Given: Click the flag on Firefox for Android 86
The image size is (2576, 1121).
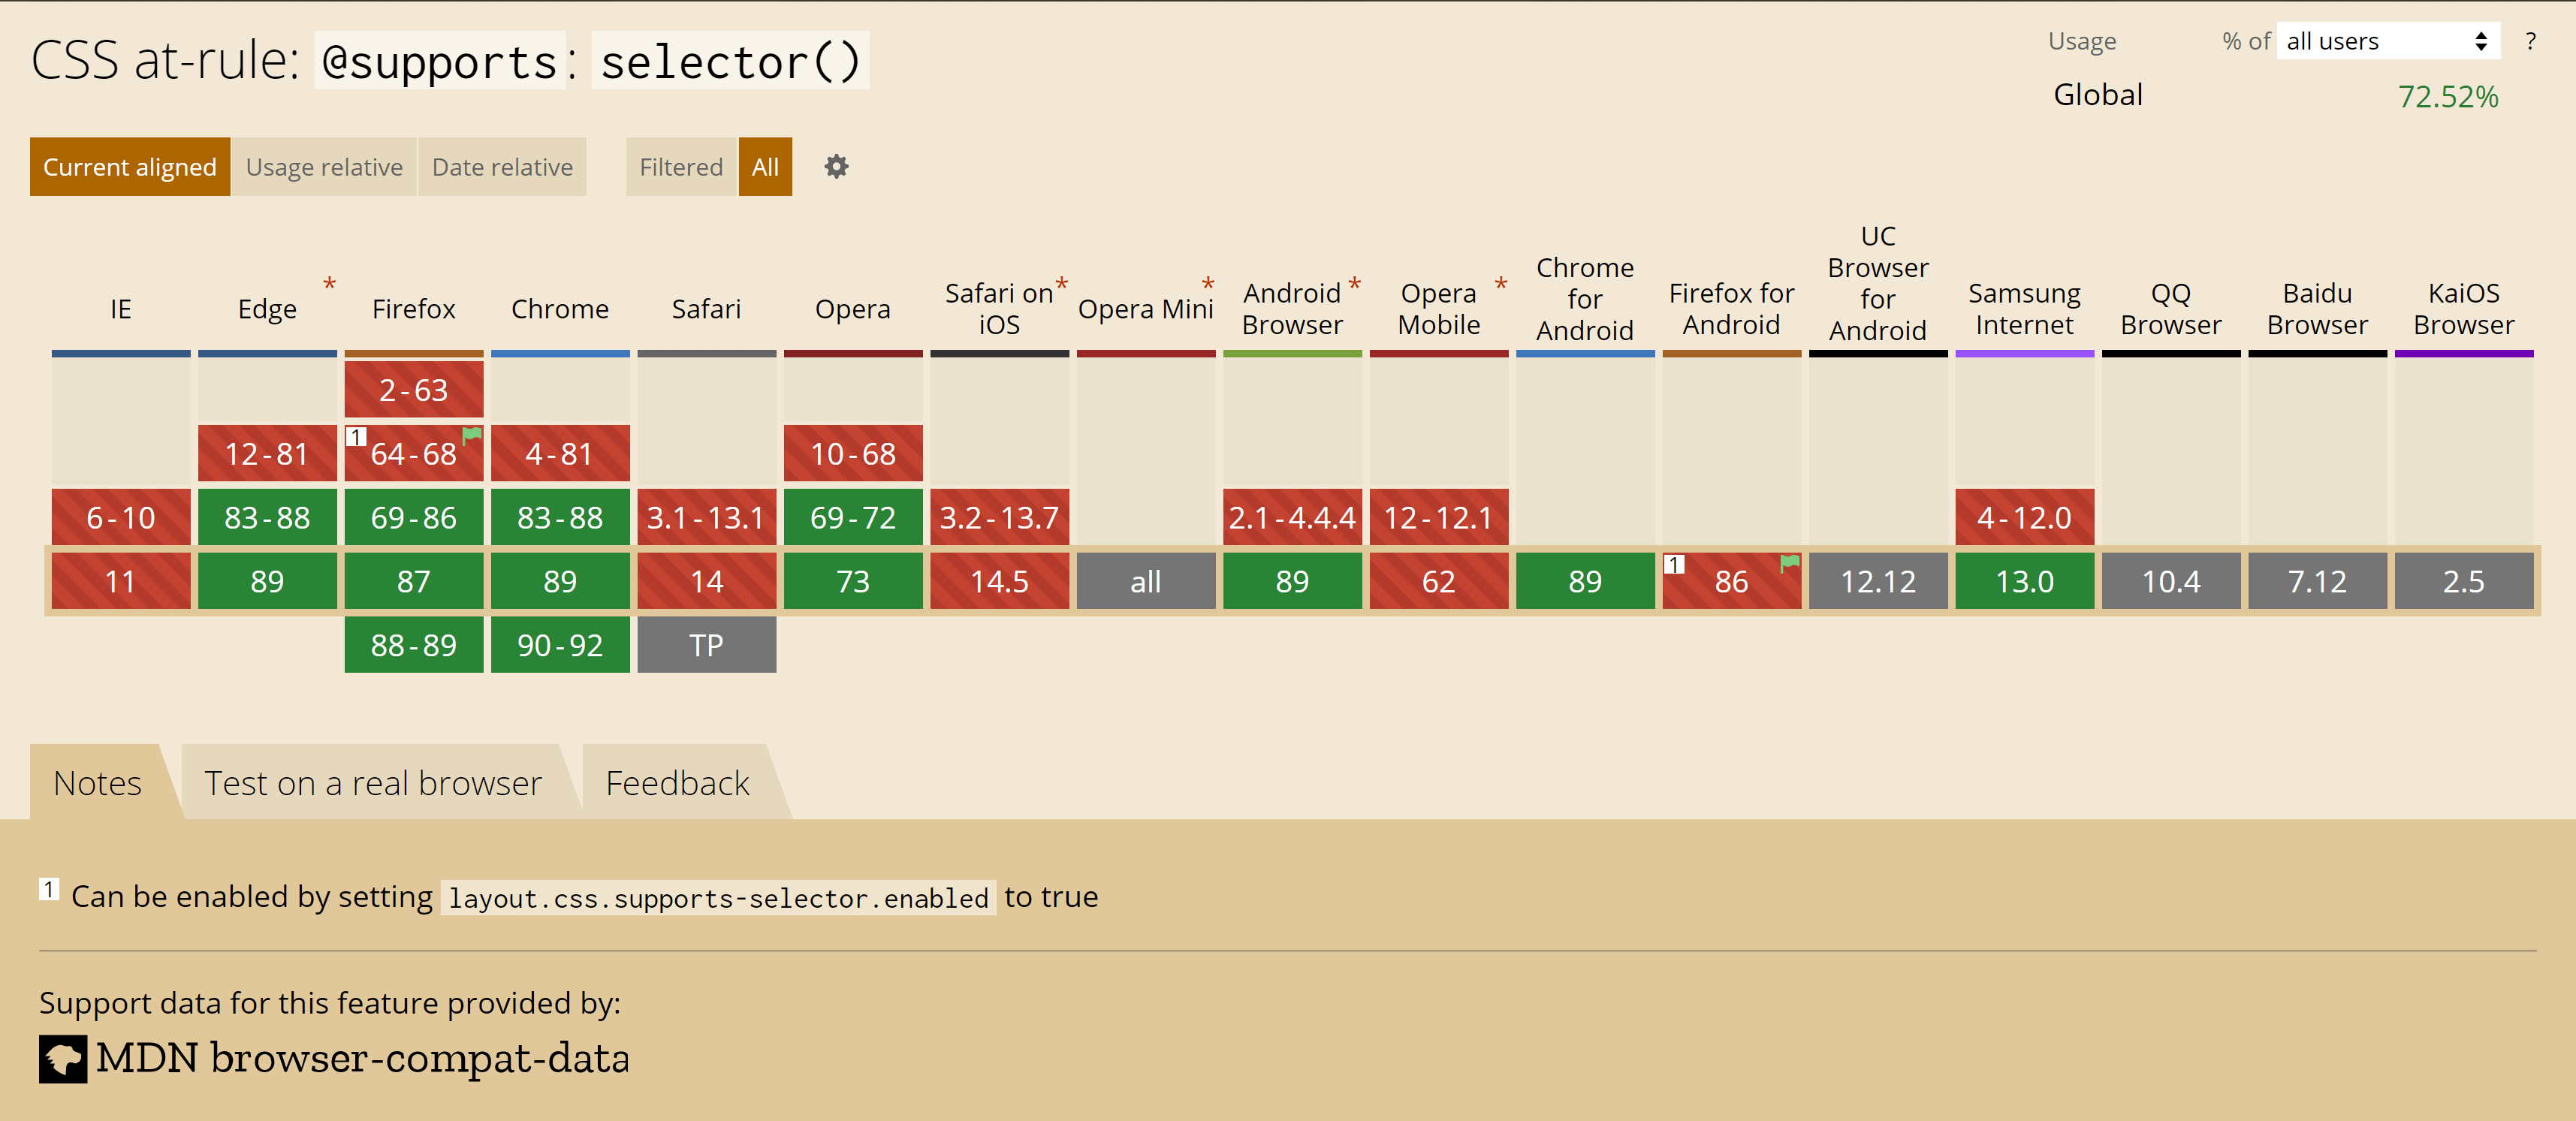Looking at the screenshot, I should pos(1789,563).
